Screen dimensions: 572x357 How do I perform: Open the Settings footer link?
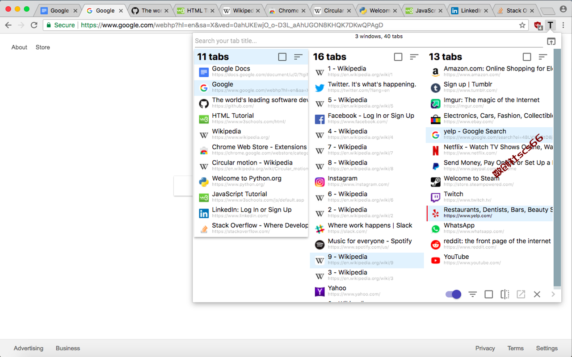coord(547,348)
